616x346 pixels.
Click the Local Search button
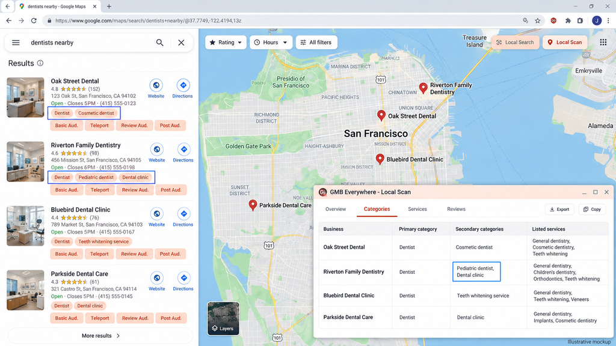point(515,43)
